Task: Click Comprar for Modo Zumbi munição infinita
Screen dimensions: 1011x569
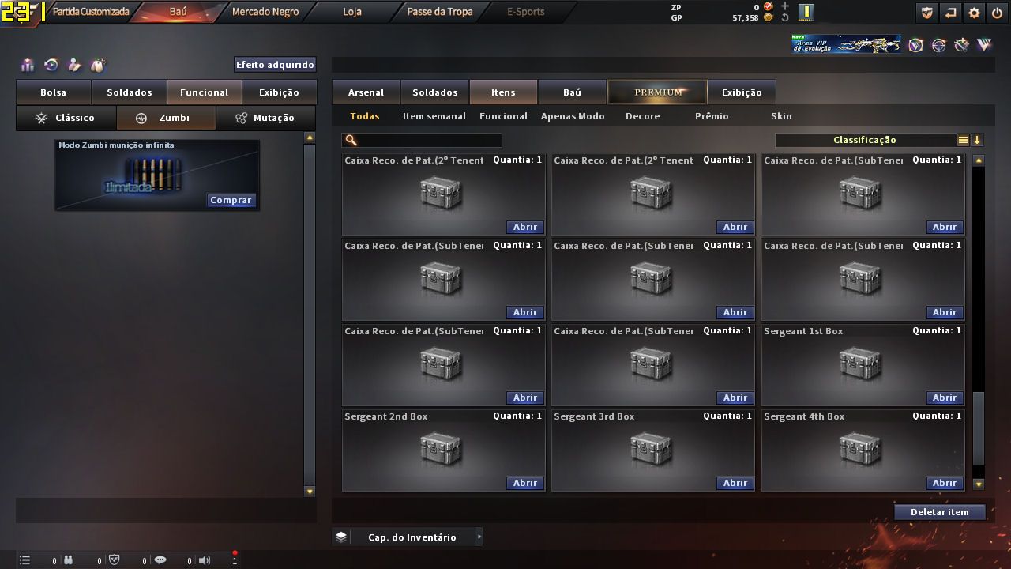Action: 231,201
